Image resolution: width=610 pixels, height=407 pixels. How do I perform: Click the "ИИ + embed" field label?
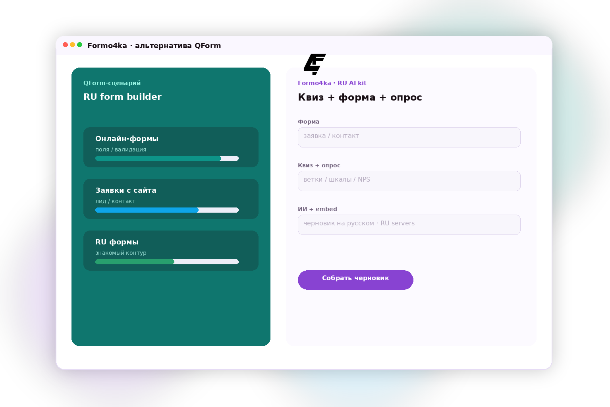317,209
